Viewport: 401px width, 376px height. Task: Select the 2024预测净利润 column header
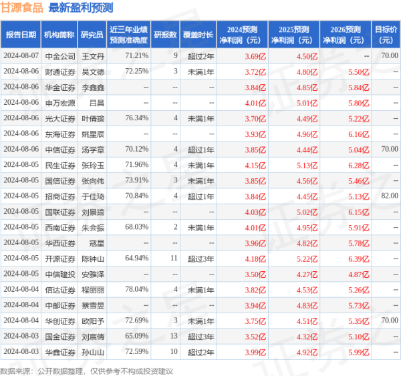pyautogui.click(x=242, y=35)
